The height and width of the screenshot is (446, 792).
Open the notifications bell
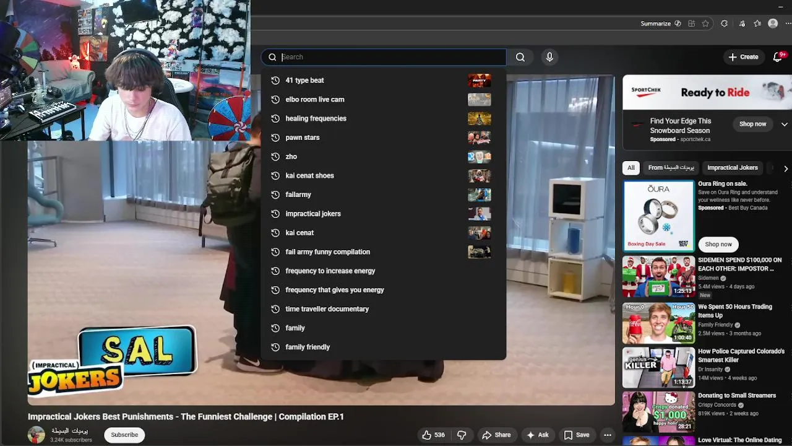tap(778, 57)
